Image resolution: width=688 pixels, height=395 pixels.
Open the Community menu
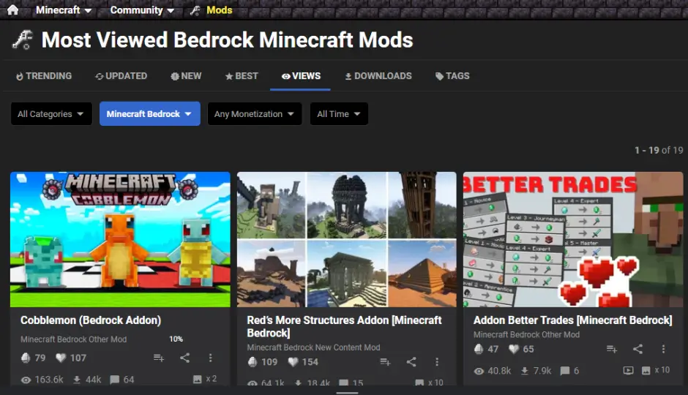[142, 10]
